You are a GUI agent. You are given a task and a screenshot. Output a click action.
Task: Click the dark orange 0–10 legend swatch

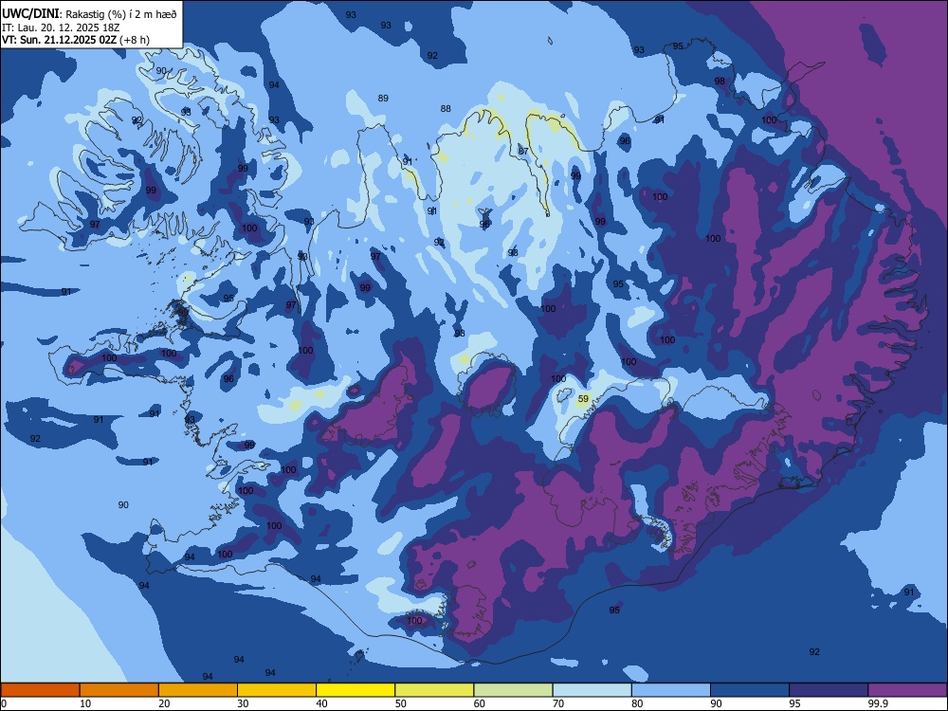40,690
